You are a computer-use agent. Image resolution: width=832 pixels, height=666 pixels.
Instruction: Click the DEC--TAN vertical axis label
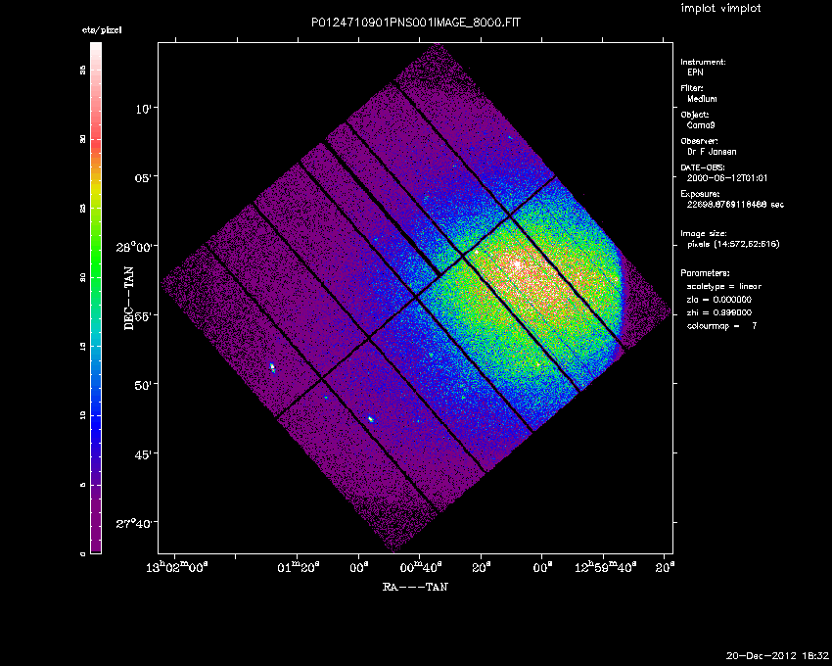pos(128,297)
